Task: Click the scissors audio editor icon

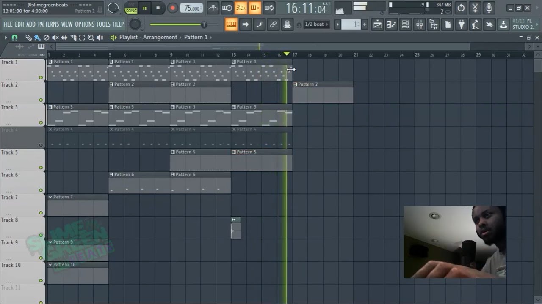Action: click(475, 8)
